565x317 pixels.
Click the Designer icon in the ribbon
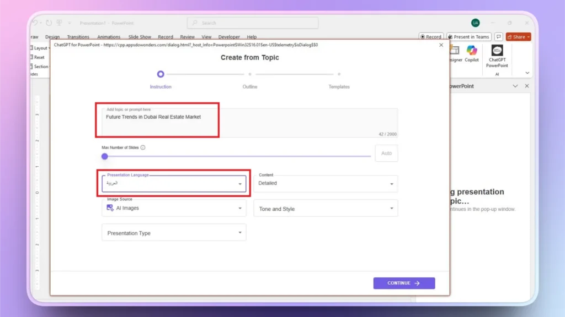click(x=454, y=51)
